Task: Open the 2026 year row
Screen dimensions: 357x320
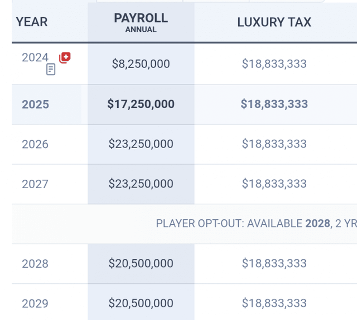Action: pos(35,144)
